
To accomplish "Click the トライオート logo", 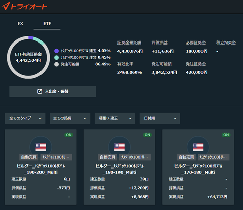I will coord(24,6).
